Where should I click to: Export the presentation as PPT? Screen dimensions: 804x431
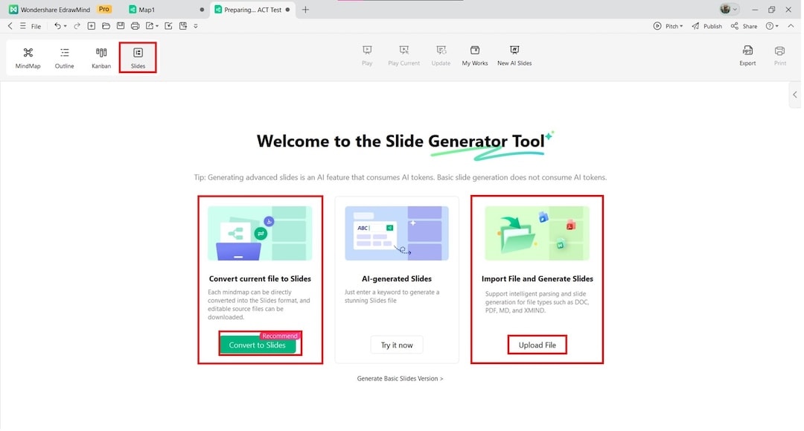click(747, 57)
